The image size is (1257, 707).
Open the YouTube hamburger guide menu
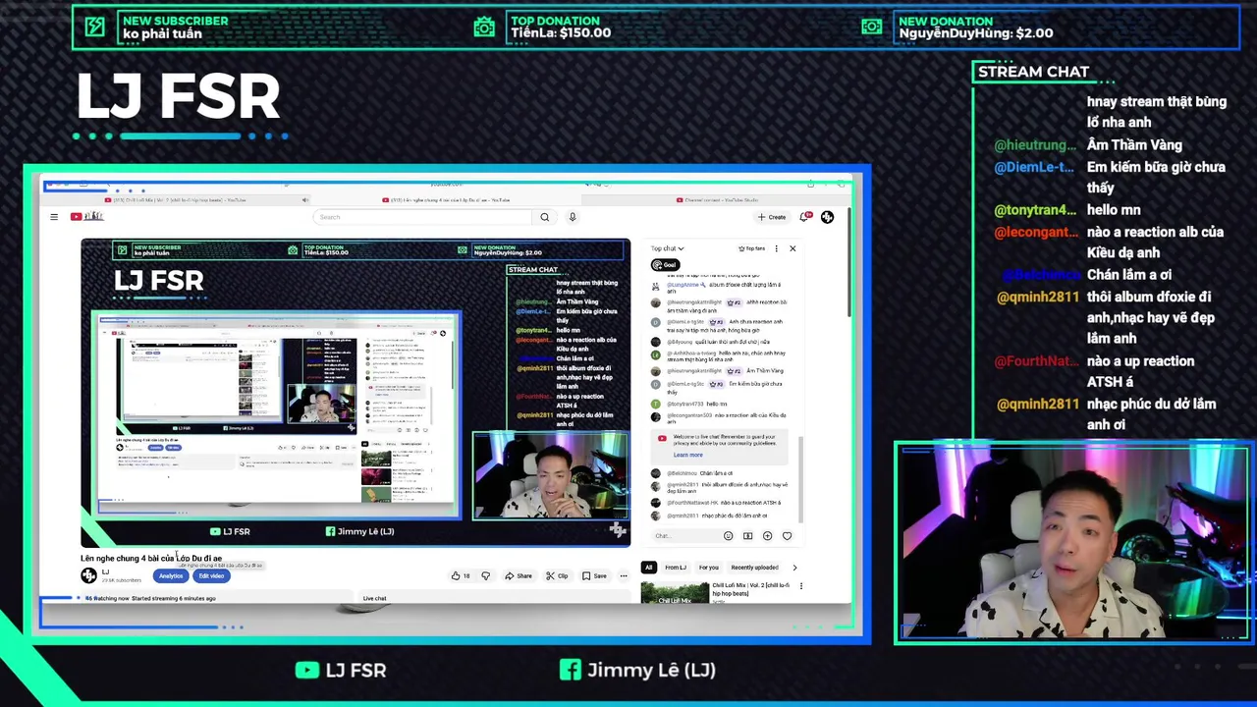tap(54, 217)
